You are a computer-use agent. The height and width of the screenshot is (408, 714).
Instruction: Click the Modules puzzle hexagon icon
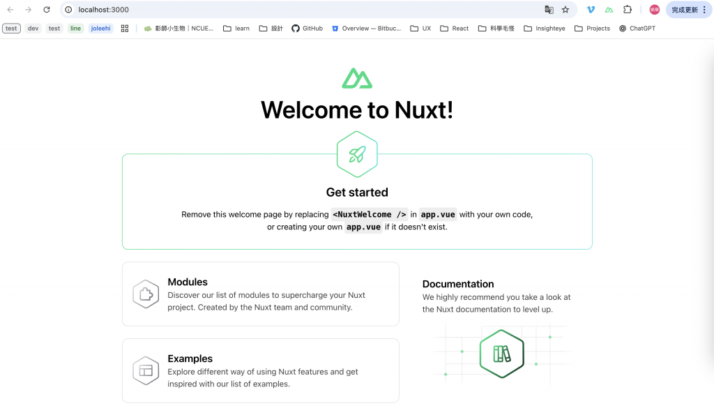pyautogui.click(x=146, y=294)
